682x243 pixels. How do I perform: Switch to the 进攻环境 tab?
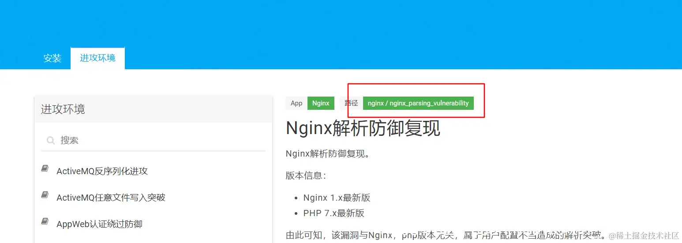97,58
